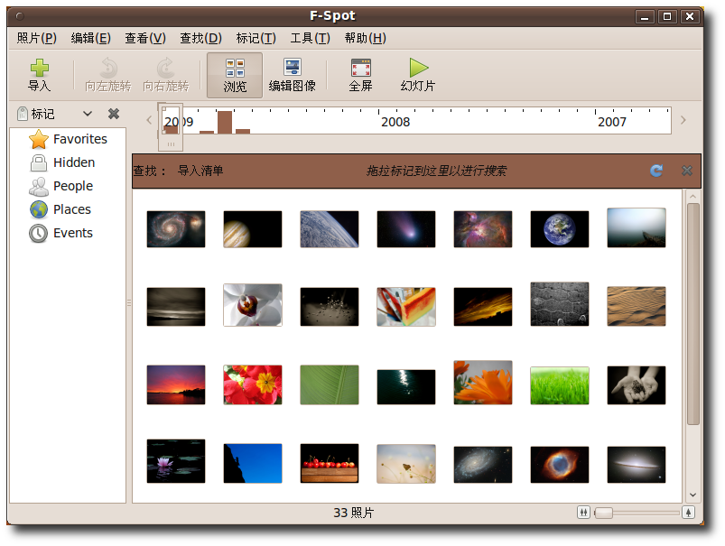This screenshot has height=546, width=725.
Task: Select the Earth horizon from orbit thumbnail
Action: tap(330, 229)
